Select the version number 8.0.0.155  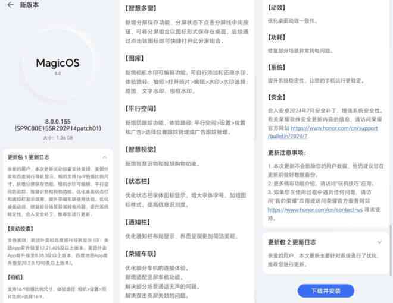58,122
